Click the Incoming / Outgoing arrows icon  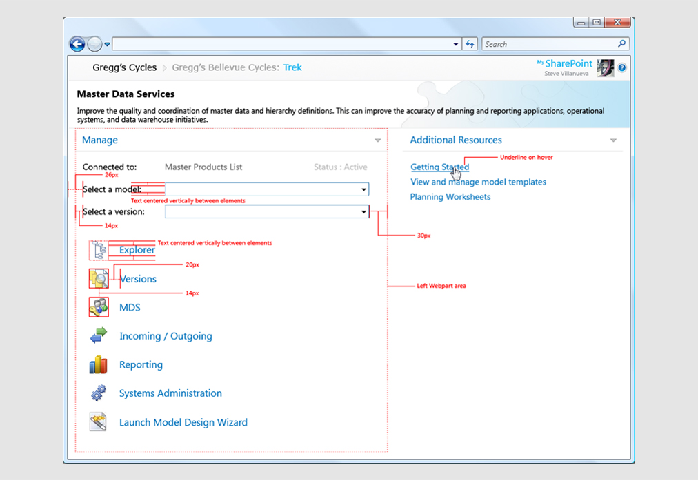tap(99, 336)
